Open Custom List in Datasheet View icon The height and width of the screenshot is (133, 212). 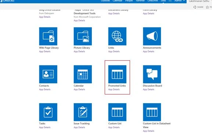(x=152, y=112)
